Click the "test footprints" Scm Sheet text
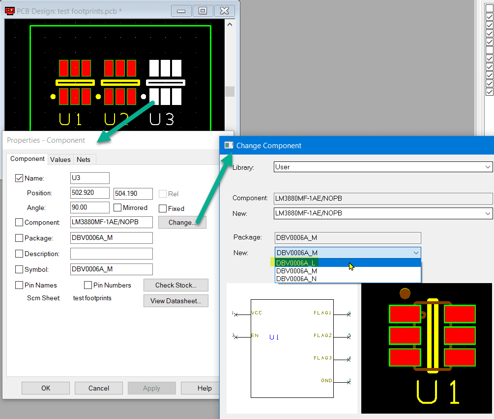494x419 pixels. click(92, 298)
